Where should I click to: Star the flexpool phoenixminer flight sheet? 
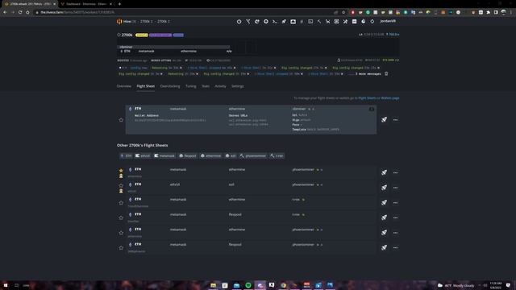[x=121, y=248]
